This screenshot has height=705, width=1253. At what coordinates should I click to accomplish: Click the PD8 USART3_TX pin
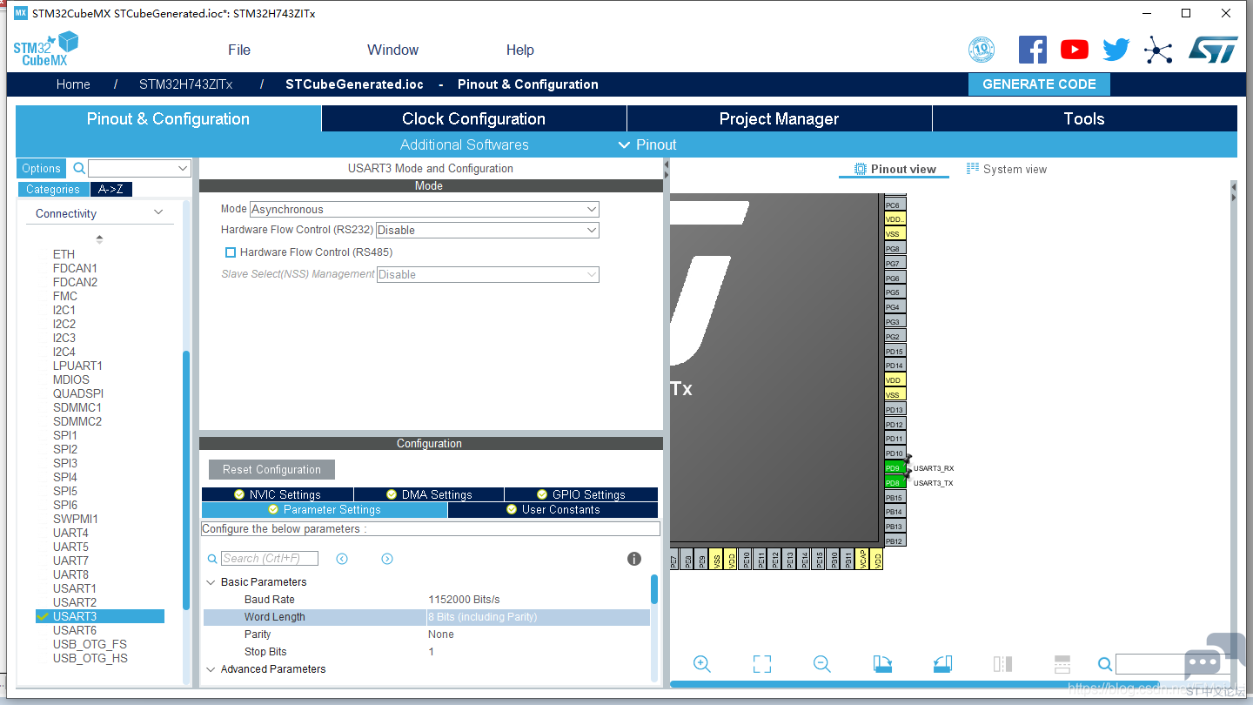pos(894,483)
